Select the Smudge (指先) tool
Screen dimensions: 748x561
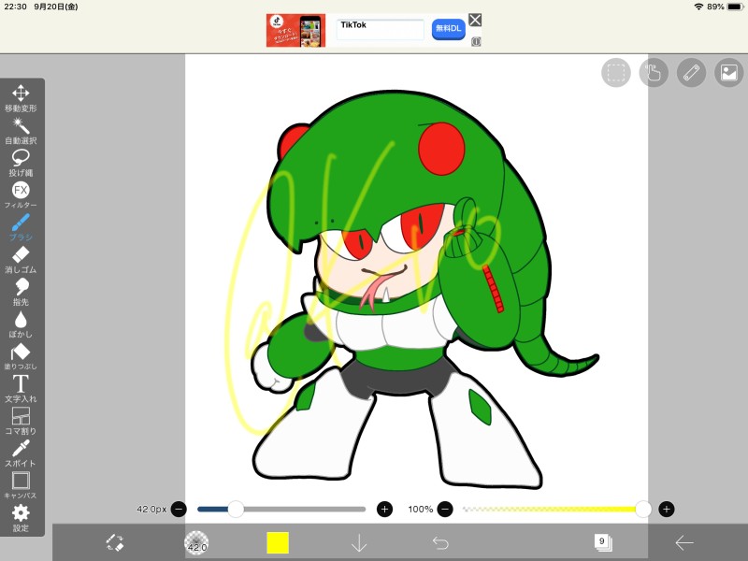pos(21,292)
